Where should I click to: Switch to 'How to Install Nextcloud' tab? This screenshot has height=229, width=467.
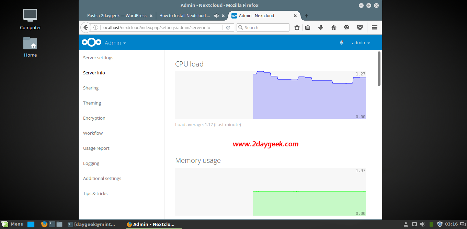click(184, 16)
